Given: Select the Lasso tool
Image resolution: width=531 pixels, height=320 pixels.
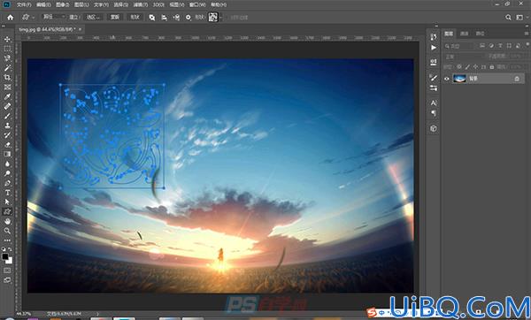Looking at the screenshot, I should [7, 58].
